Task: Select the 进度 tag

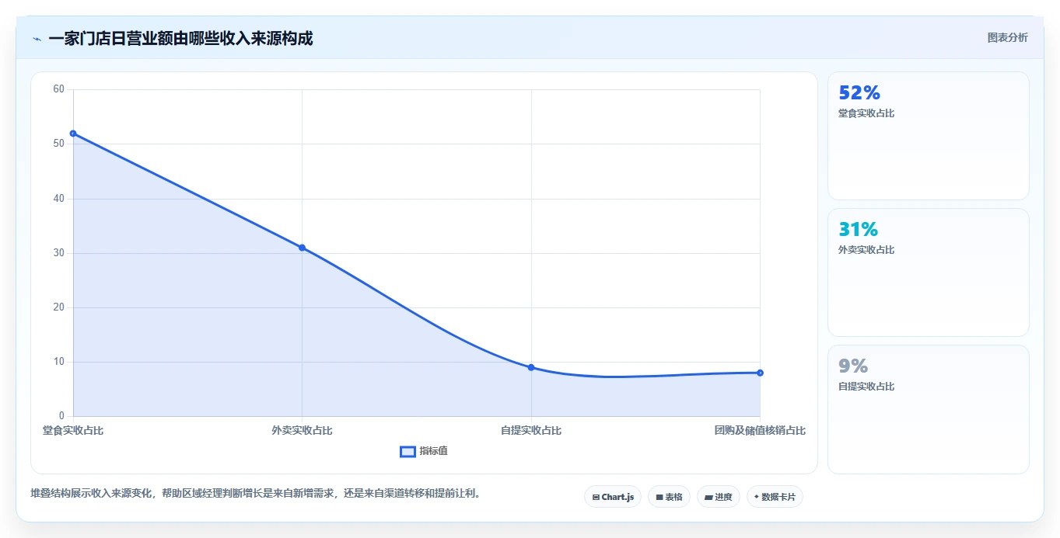Action: (719, 497)
